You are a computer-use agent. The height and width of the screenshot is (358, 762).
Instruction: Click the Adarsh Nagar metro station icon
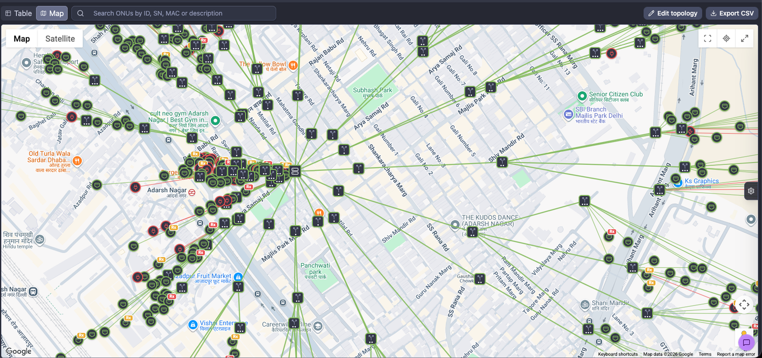(x=192, y=192)
